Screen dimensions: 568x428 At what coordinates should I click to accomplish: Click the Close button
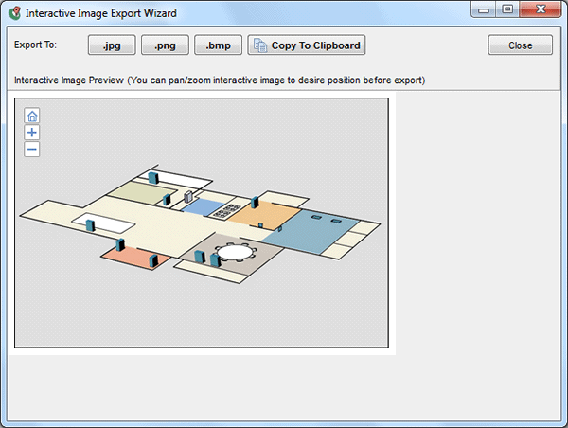(520, 45)
